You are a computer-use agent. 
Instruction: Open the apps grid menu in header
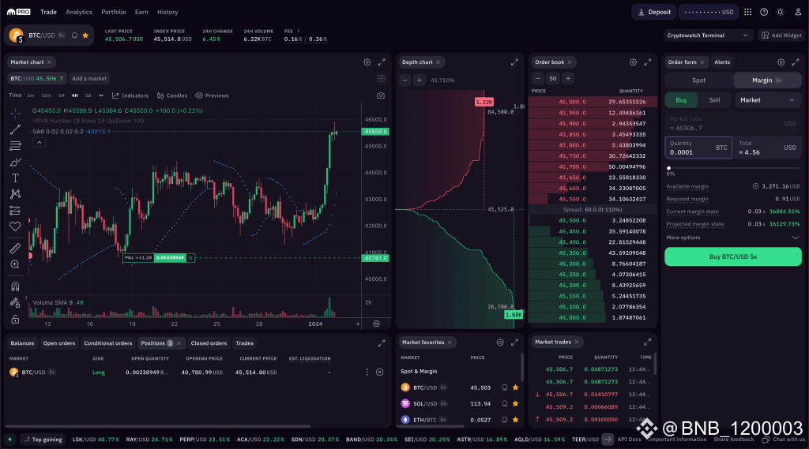pos(747,12)
